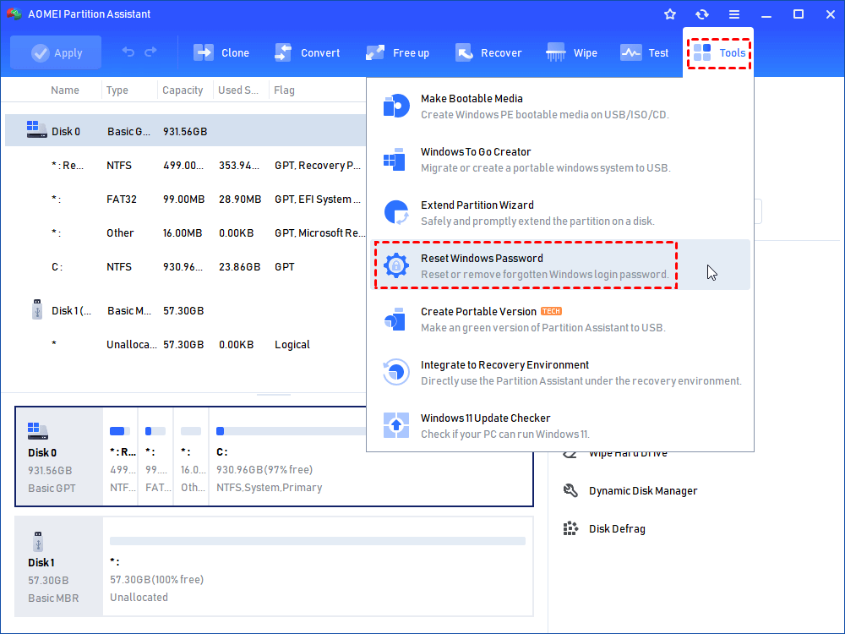The width and height of the screenshot is (845, 634).
Task: Open the Test tool
Action: click(645, 52)
